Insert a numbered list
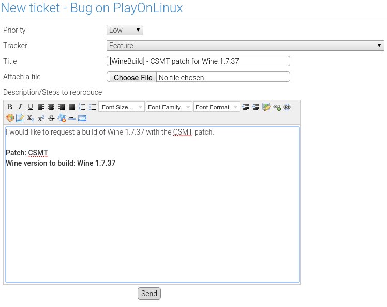The image size is (387, 307). click(x=82, y=107)
